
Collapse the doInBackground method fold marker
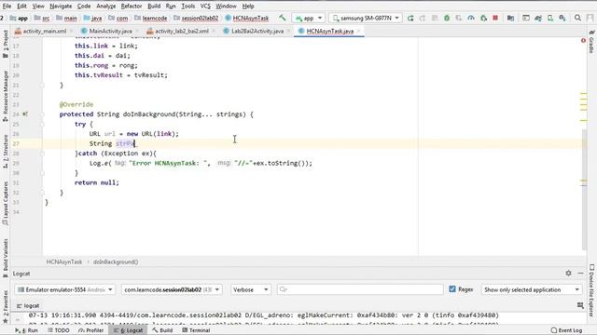(x=42, y=114)
